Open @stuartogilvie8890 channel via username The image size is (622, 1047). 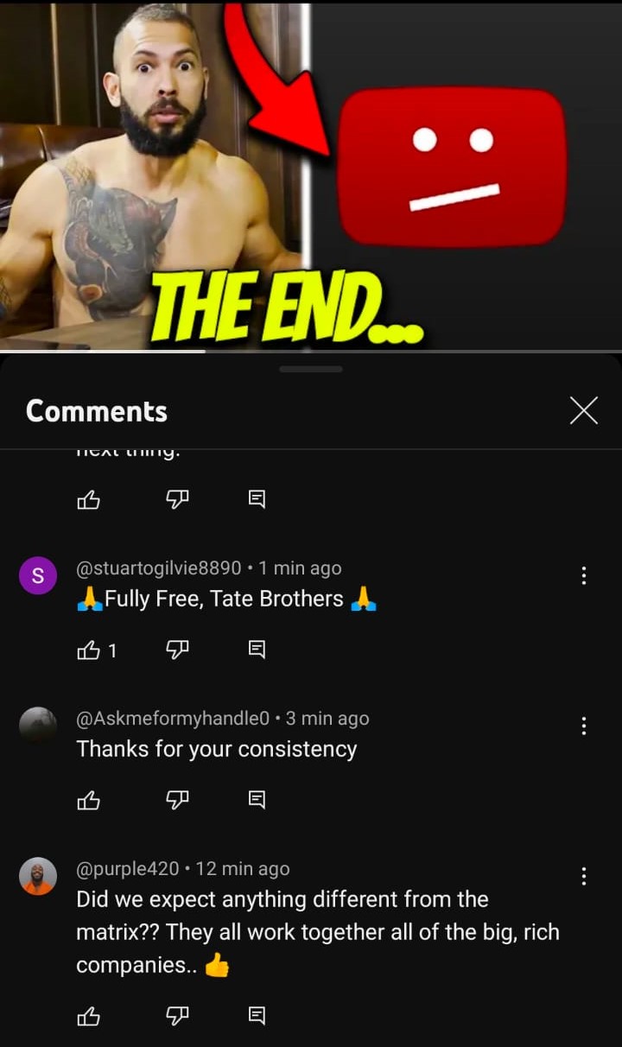159,568
